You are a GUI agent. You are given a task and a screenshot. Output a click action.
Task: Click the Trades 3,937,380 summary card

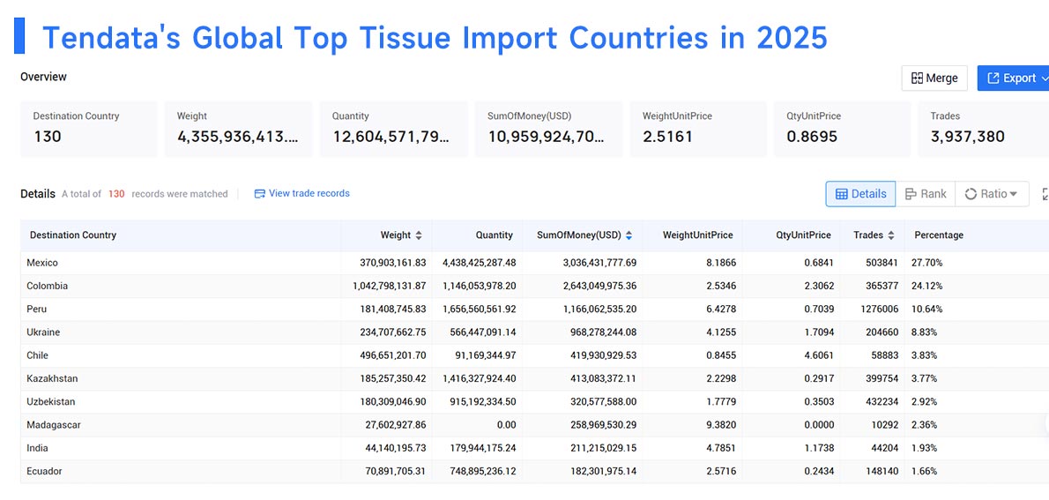[x=984, y=129]
